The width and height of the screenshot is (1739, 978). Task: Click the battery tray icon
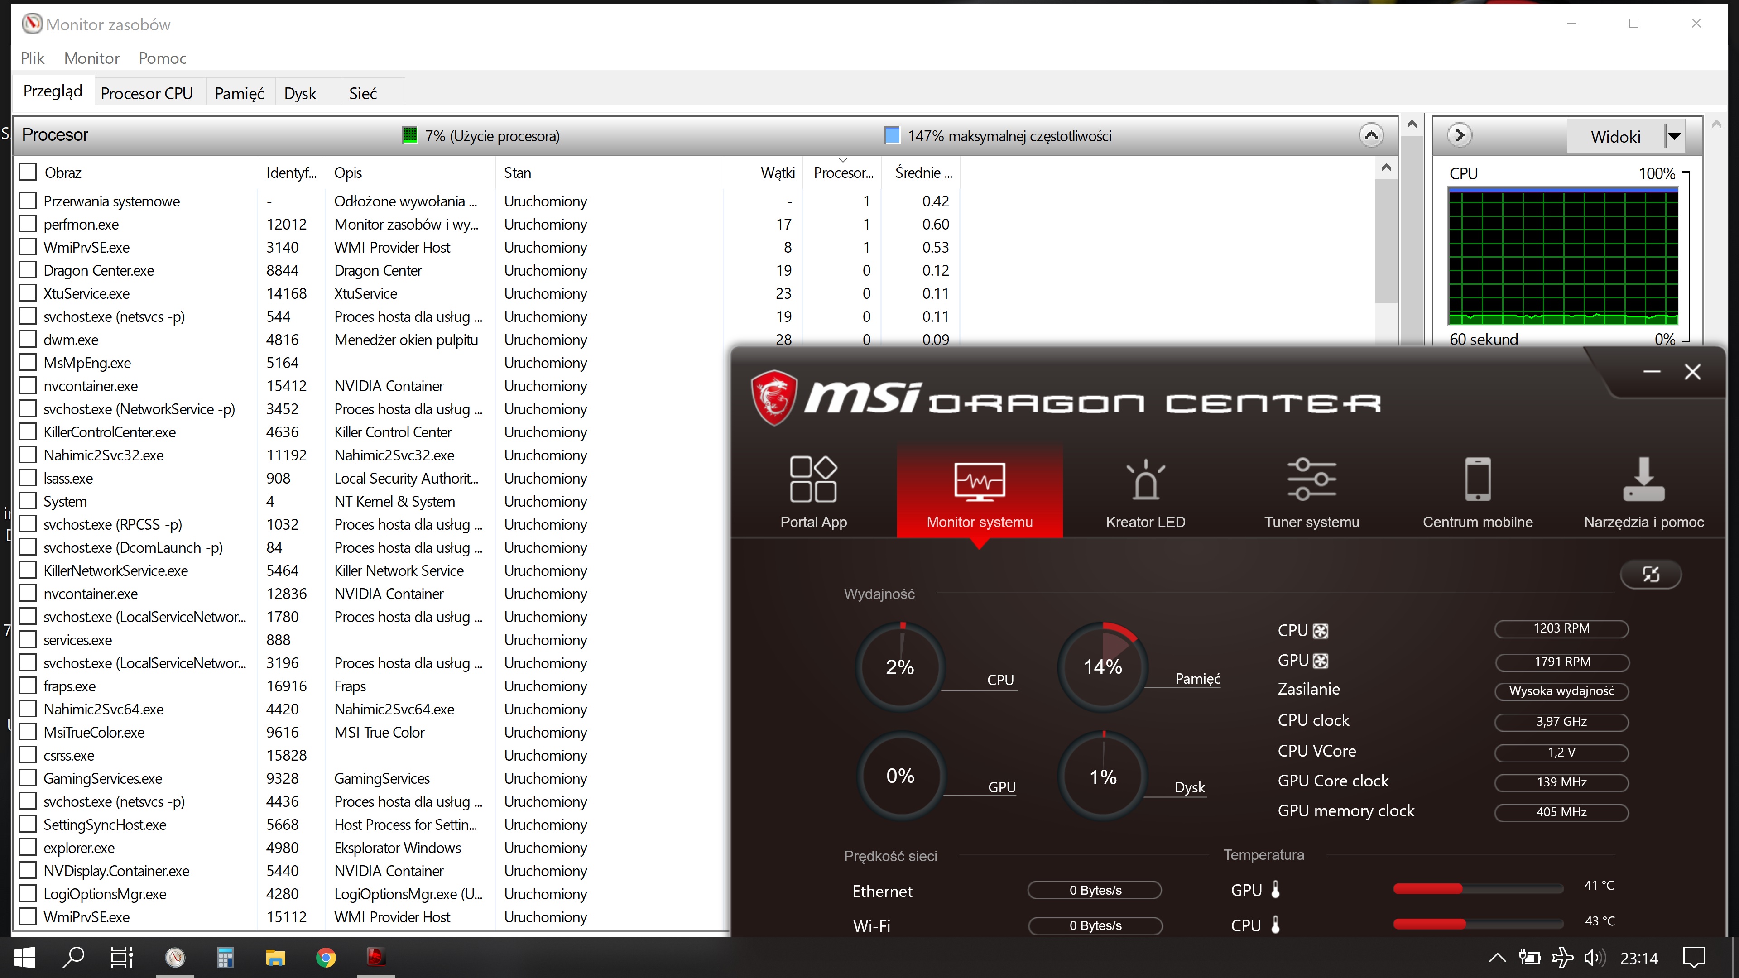1529,958
